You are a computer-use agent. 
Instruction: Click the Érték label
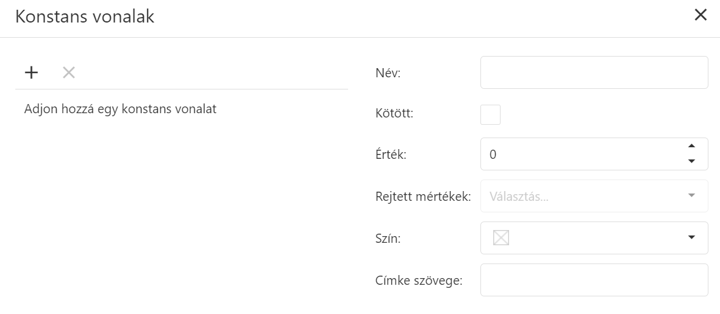pyautogui.click(x=391, y=155)
